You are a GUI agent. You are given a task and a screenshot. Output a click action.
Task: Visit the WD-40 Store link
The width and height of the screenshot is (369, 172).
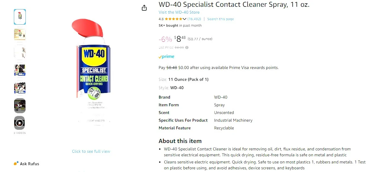[x=179, y=12]
